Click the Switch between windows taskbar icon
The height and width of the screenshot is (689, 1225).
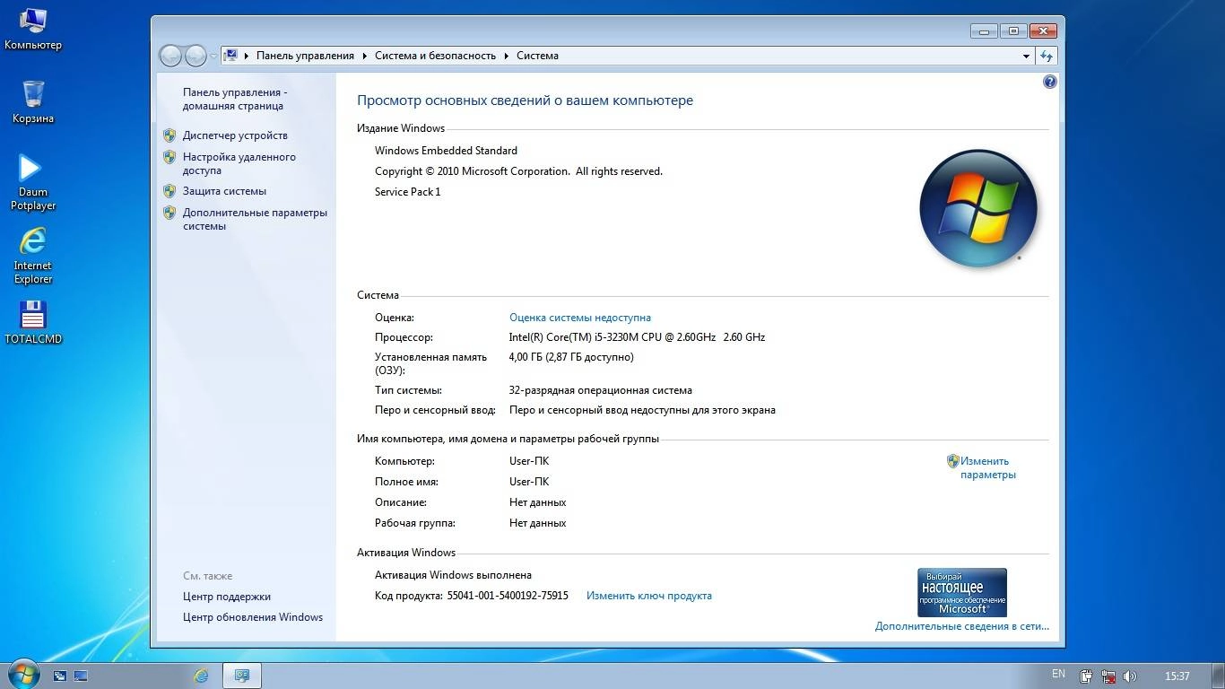60,676
